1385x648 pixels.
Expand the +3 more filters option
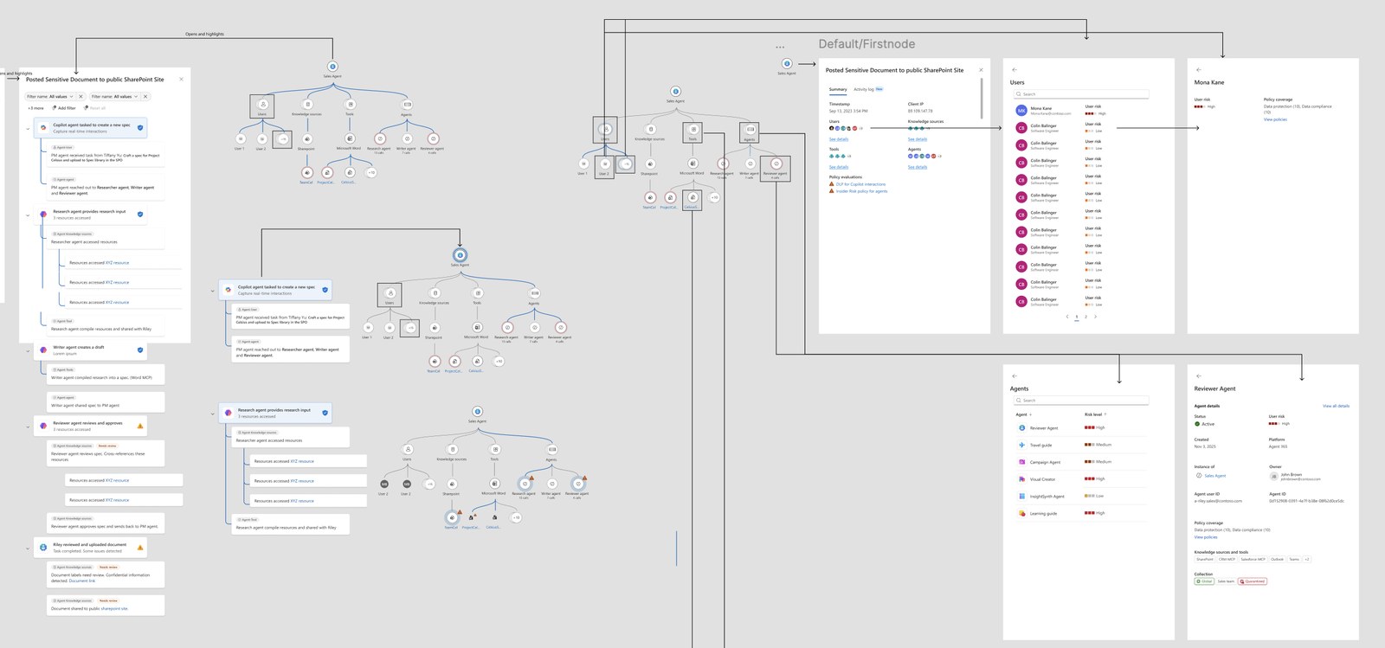point(35,108)
